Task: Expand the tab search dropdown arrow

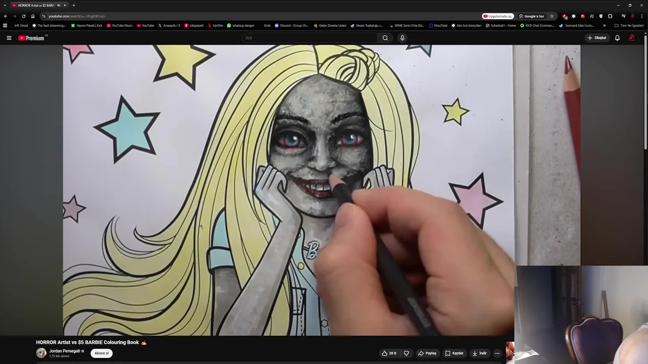Action: coord(5,5)
